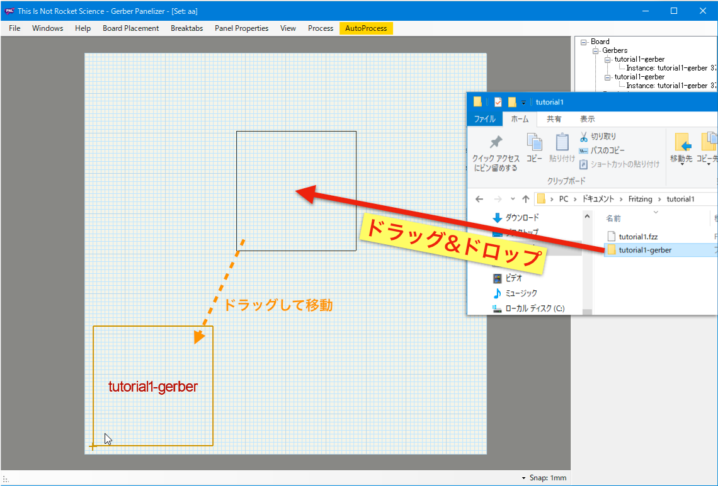Open the View menu
718x486 pixels.
pos(288,28)
